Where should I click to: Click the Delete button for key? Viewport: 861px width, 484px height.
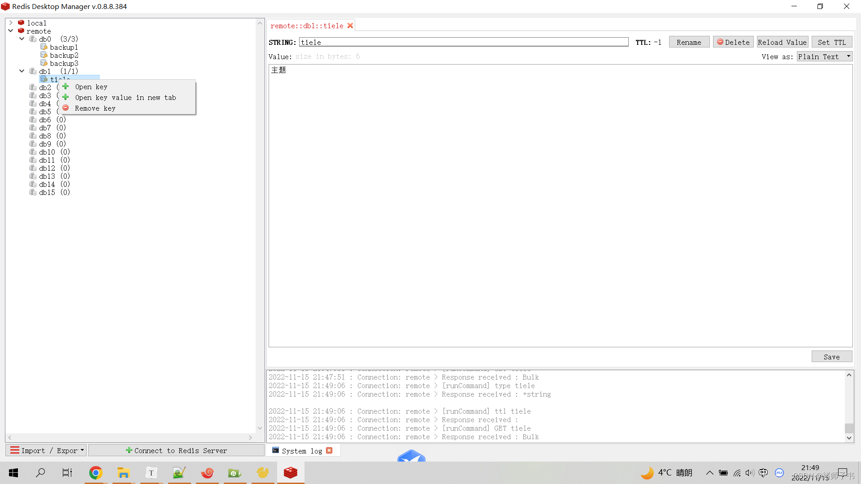tap(733, 42)
